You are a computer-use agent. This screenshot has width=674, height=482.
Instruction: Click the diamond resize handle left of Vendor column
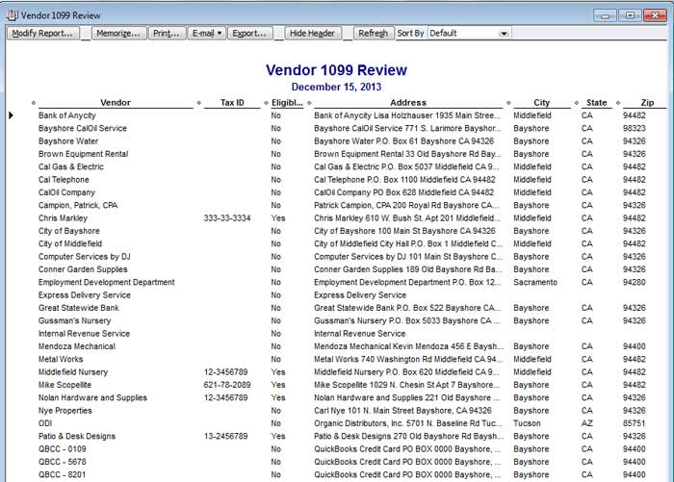click(x=33, y=103)
